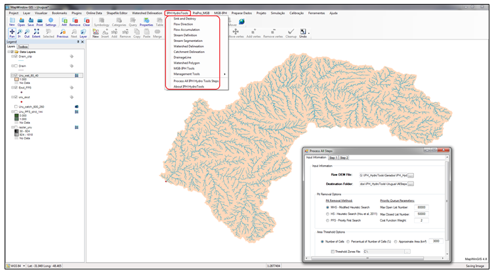Screen dimensions: 496x274
Task: Select PFS - Priority First Search option
Action: (327, 220)
